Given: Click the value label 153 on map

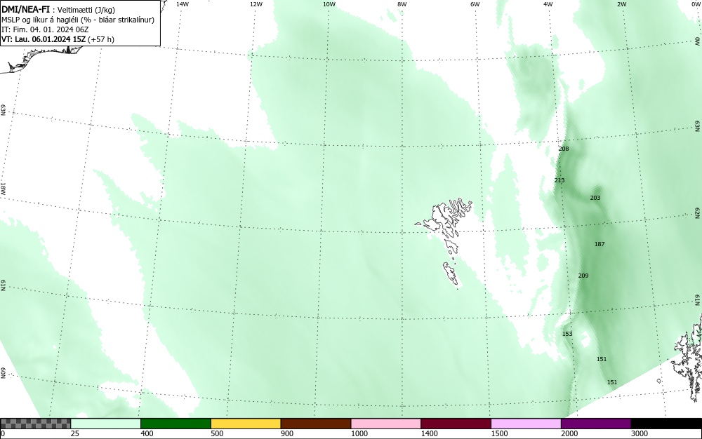Looking at the screenshot, I should coord(567,334).
